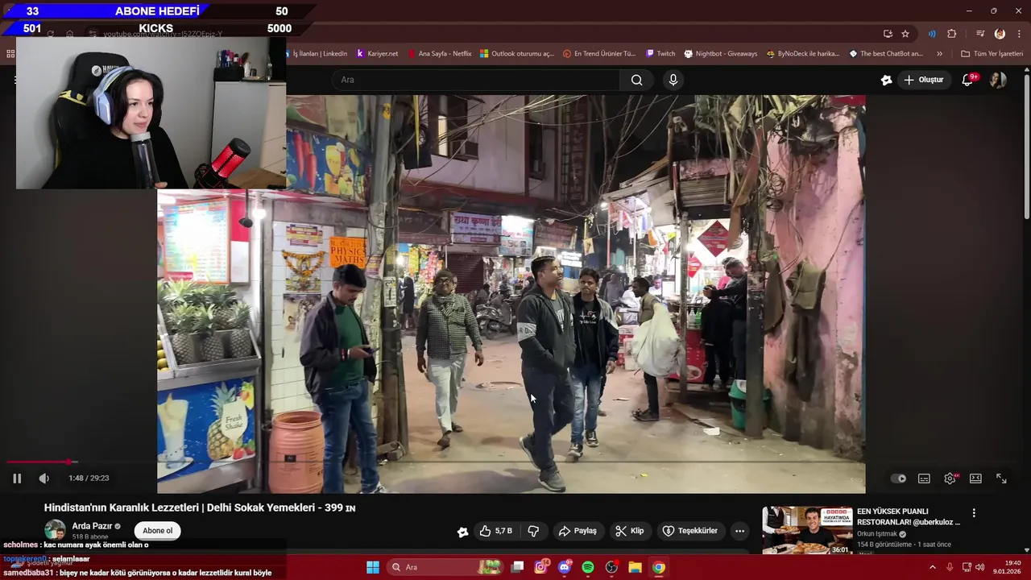This screenshot has height=580, width=1031.
Task: Open YouTube notifications bell
Action: coord(968,80)
